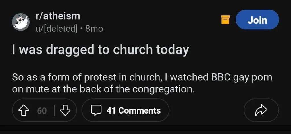Image resolution: width=291 pixels, height=134 pixels.
Task: Click the vote count showing 60
Action: click(x=42, y=110)
